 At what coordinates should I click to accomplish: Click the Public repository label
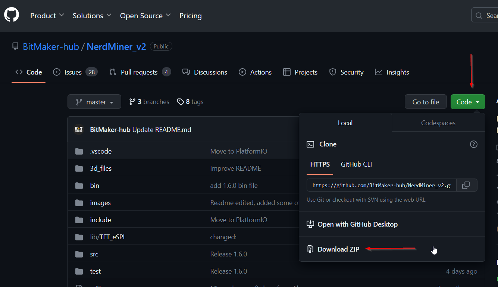161,47
